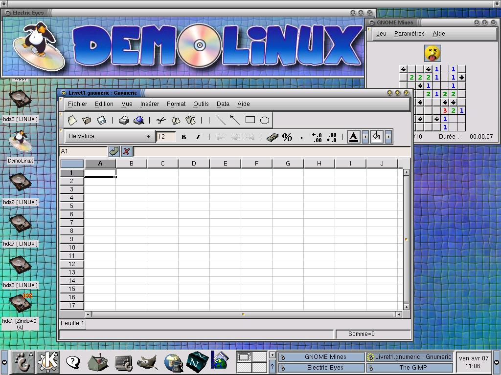Click the font size field showing 12
The height and width of the screenshot is (375, 501).
(x=166, y=137)
